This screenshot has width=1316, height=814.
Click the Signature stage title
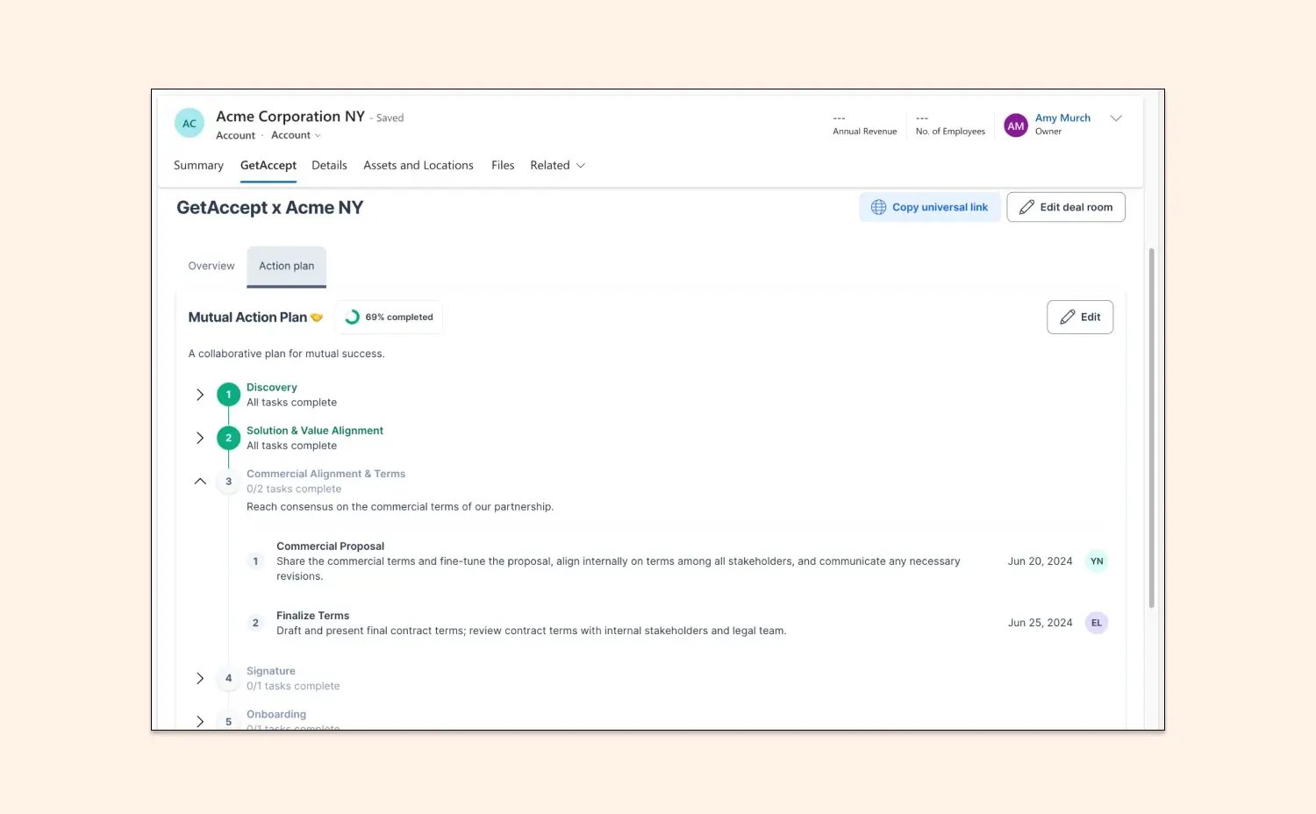[271, 671]
